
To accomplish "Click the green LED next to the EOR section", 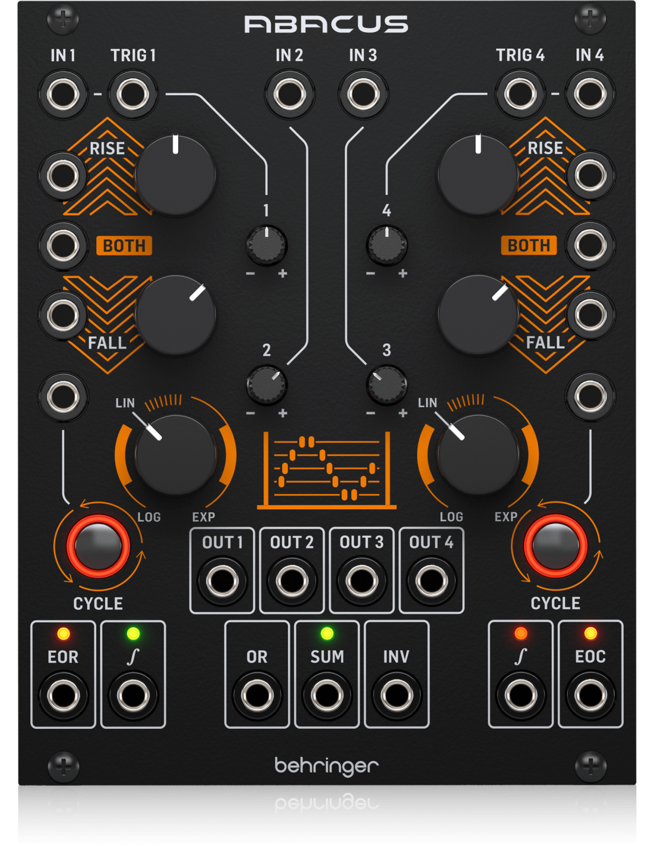I will [133, 634].
